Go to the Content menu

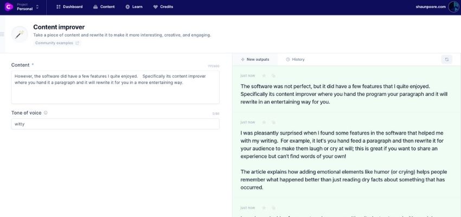tap(104, 7)
